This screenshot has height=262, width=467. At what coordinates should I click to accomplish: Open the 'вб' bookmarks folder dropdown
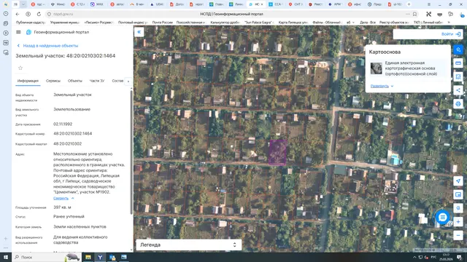350,23
